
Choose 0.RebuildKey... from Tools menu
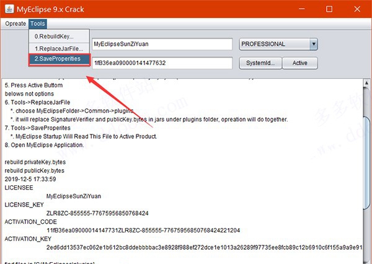59,37
